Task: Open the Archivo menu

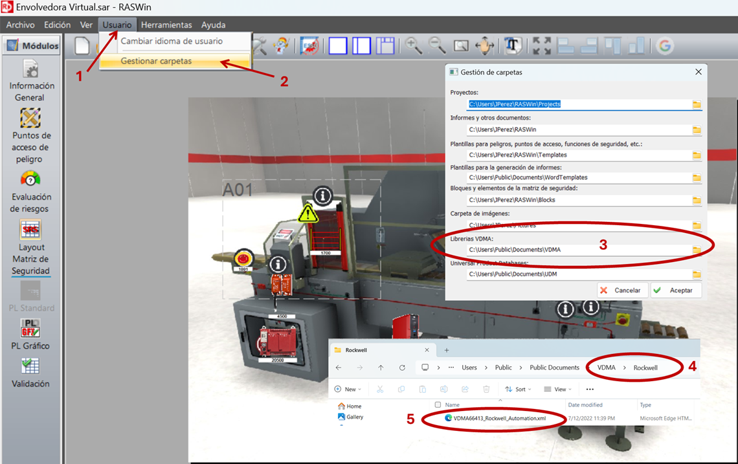Action: coord(20,25)
